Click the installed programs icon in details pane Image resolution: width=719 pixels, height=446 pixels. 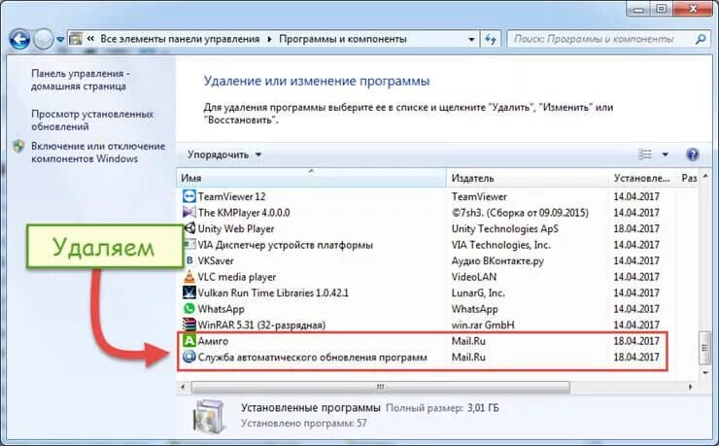point(209,416)
